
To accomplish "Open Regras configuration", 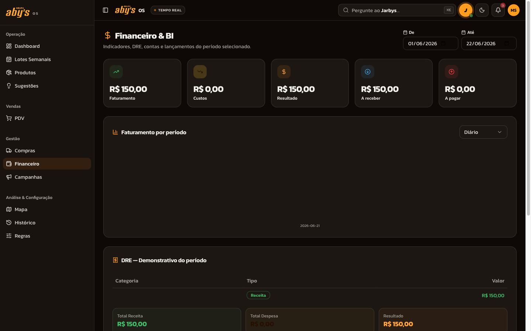I will pos(47,236).
